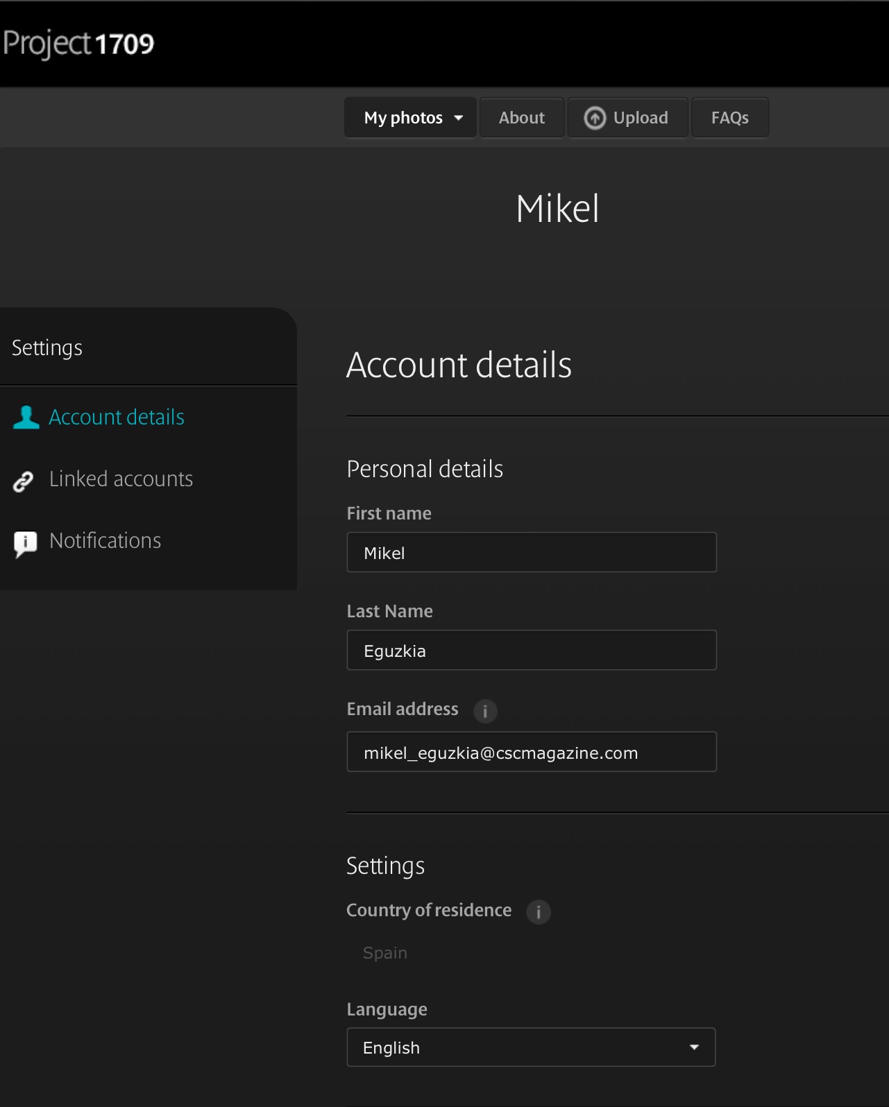889x1107 pixels.
Task: Click the upload arrow circle icon
Action: (595, 118)
